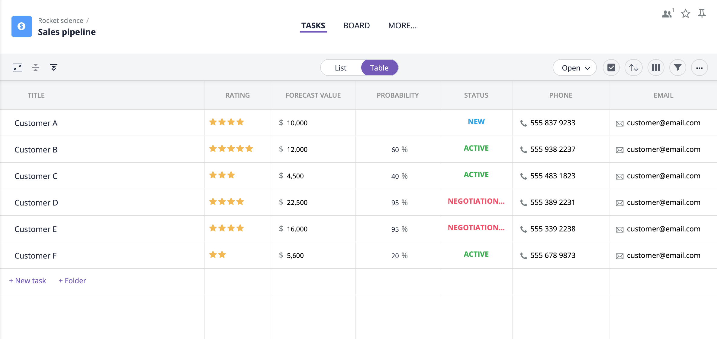This screenshot has width=717, height=339.
Task: Go to Rocket science breadcrumb
Action: pos(61,20)
